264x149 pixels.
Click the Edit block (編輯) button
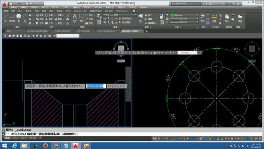coord(148,19)
